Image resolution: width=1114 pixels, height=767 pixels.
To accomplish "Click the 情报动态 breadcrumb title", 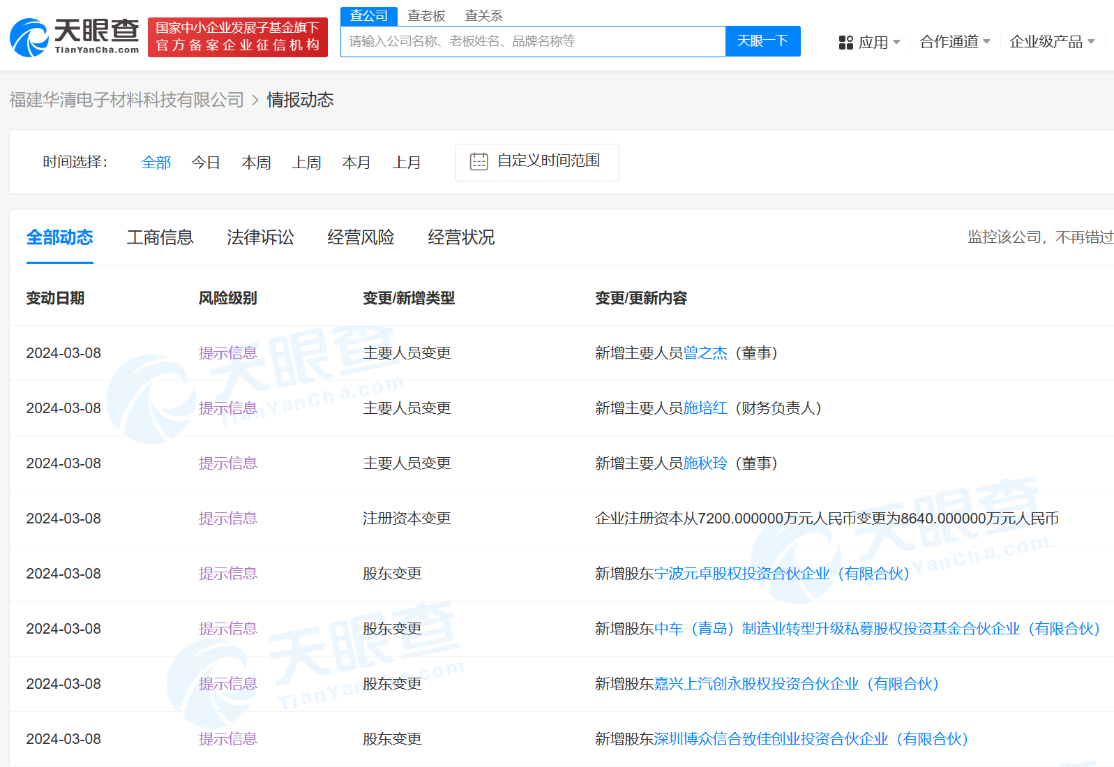I will point(300,100).
